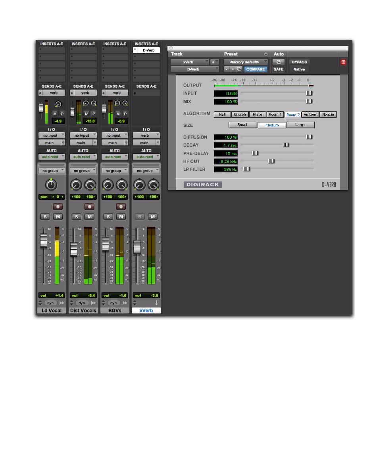Open the Preset circular menu arrow
The image size is (377, 466).
(x=266, y=54)
